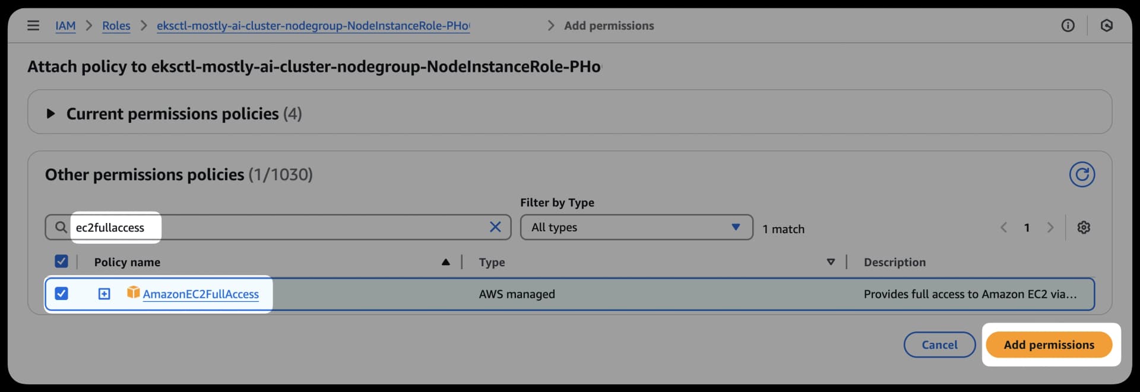Click the orange AmazonEC2FullAccess policy box icon
This screenshot has height=392, width=1140.
(x=134, y=292)
